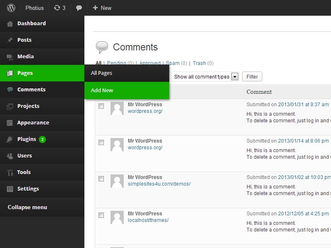331x248 pixels.
Task: Check the box for the 2013/01/31 comment
Action: tap(101, 106)
